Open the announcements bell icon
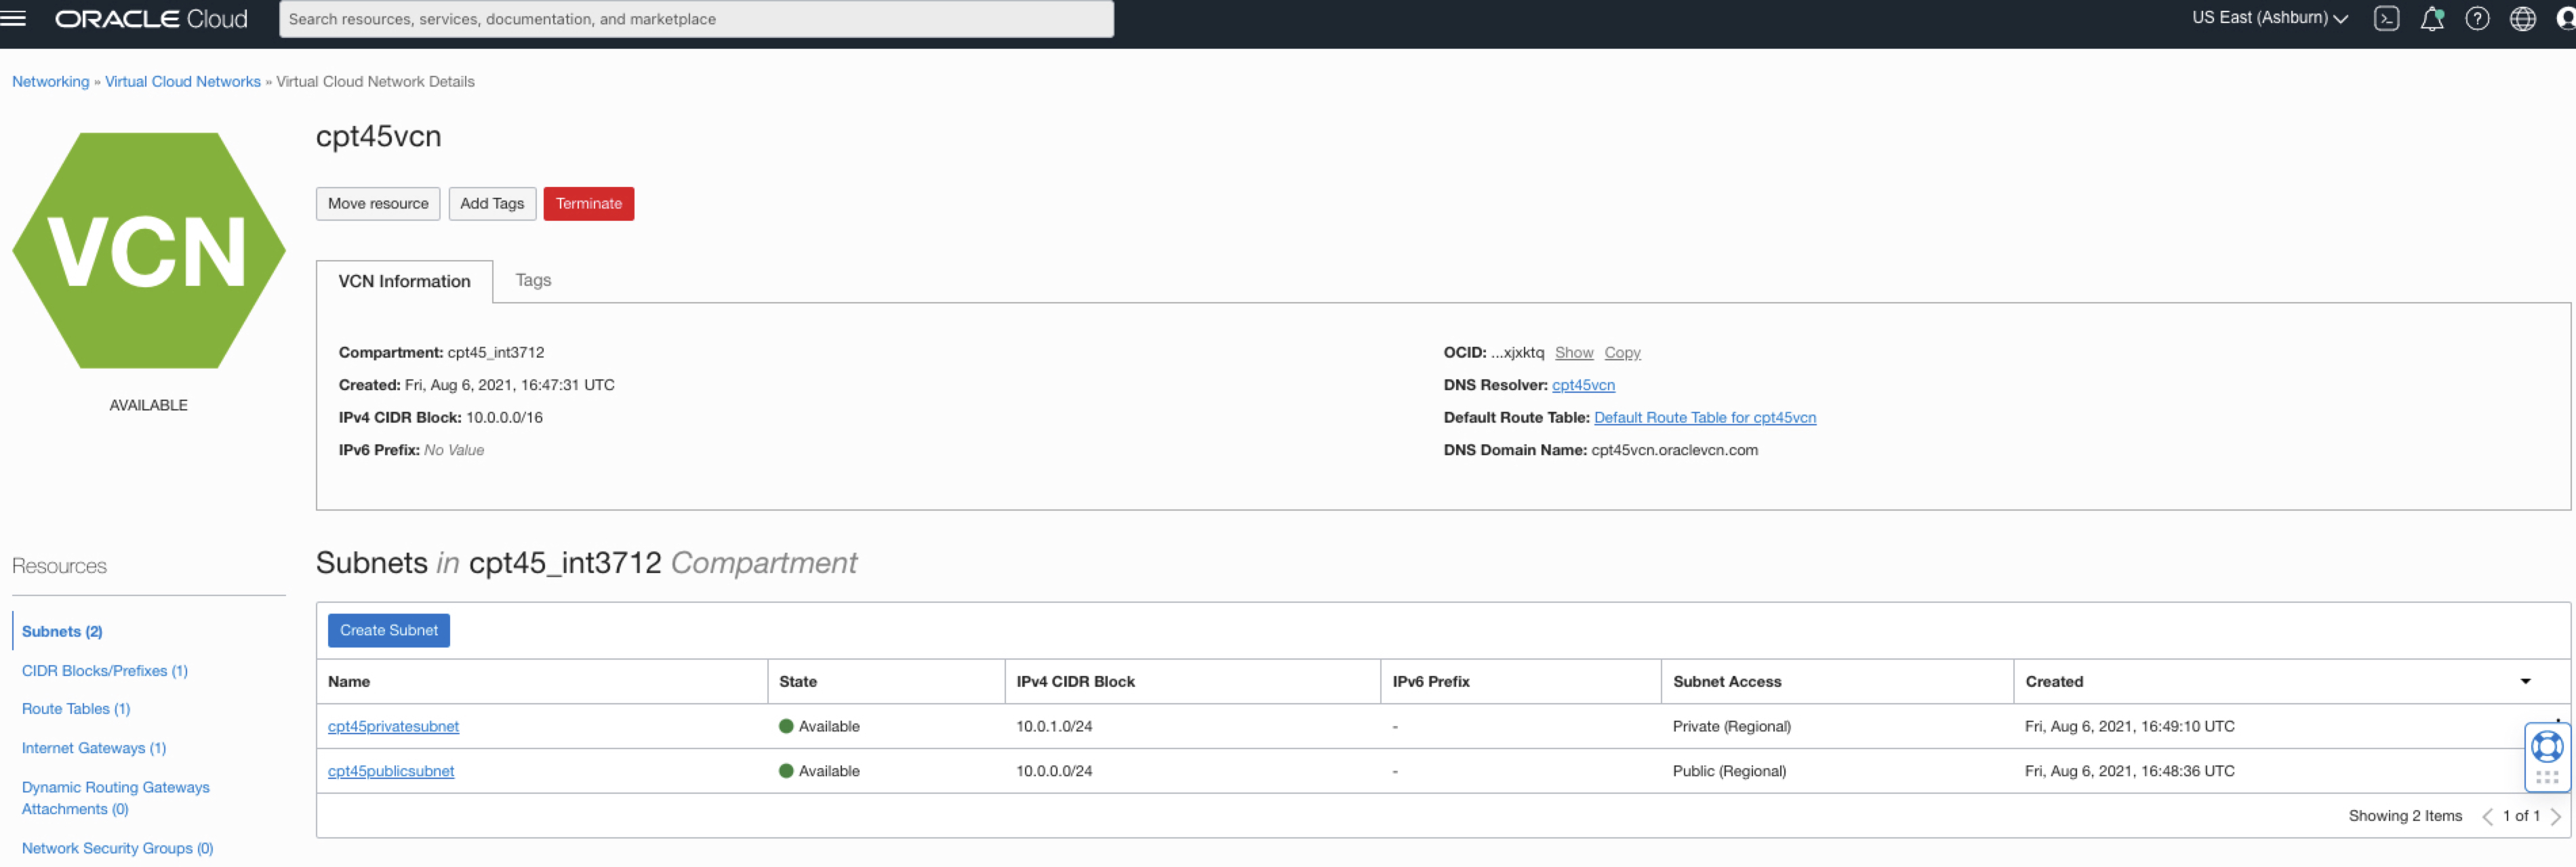2576x867 pixels. pos(2431,18)
